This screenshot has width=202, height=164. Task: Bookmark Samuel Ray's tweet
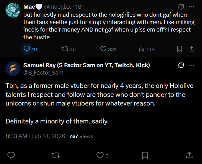pyautogui.click(x=145, y=155)
